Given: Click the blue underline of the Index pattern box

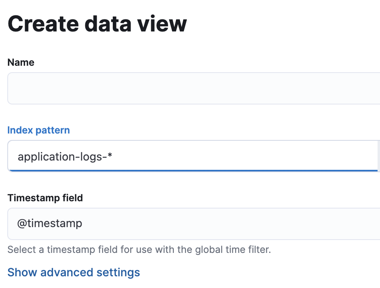Looking at the screenshot, I should point(193,171).
